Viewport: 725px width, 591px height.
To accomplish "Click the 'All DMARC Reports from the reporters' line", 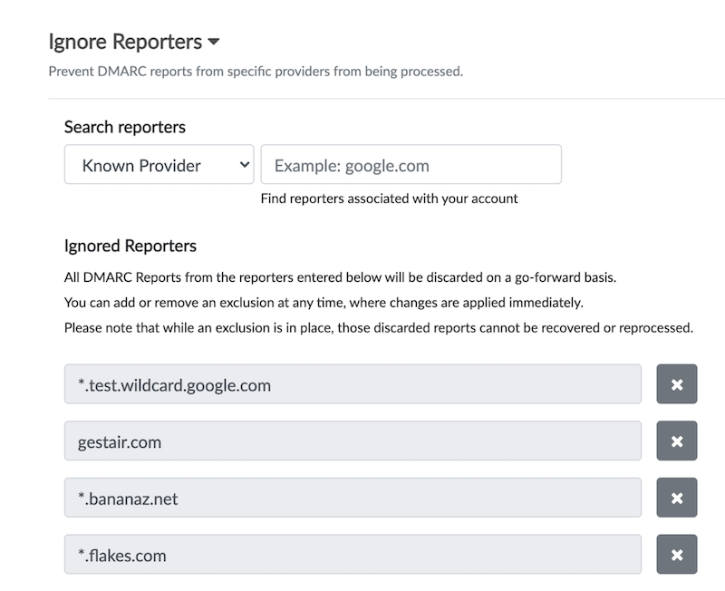I will (341, 277).
